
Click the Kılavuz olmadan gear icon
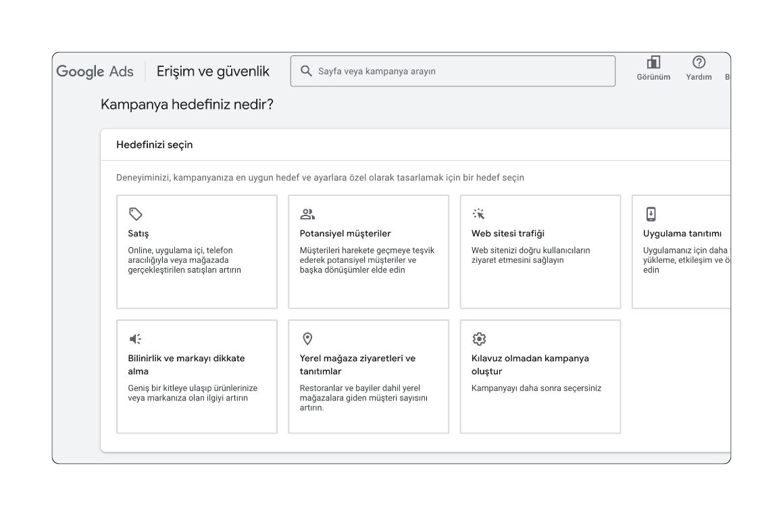point(479,338)
